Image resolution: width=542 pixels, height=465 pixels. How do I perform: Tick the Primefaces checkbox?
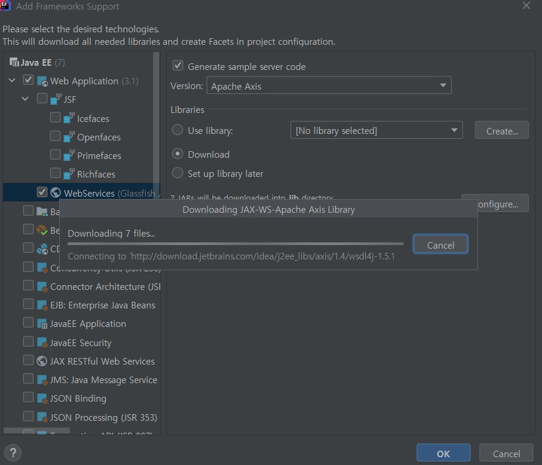tap(55, 154)
